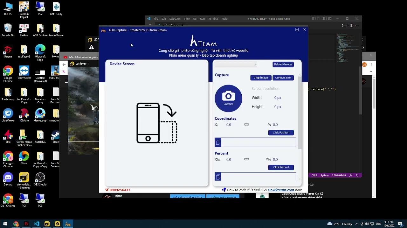Open the Windows Start button
This screenshot has height=228, width=407.
coord(5,224)
